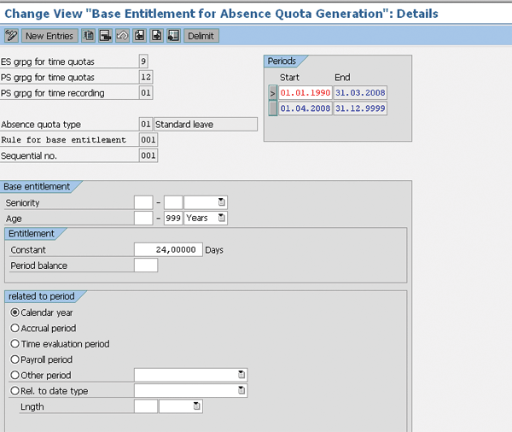The height and width of the screenshot is (432, 512).
Task: Open the Rel. to date type dropdown
Action: point(241,391)
